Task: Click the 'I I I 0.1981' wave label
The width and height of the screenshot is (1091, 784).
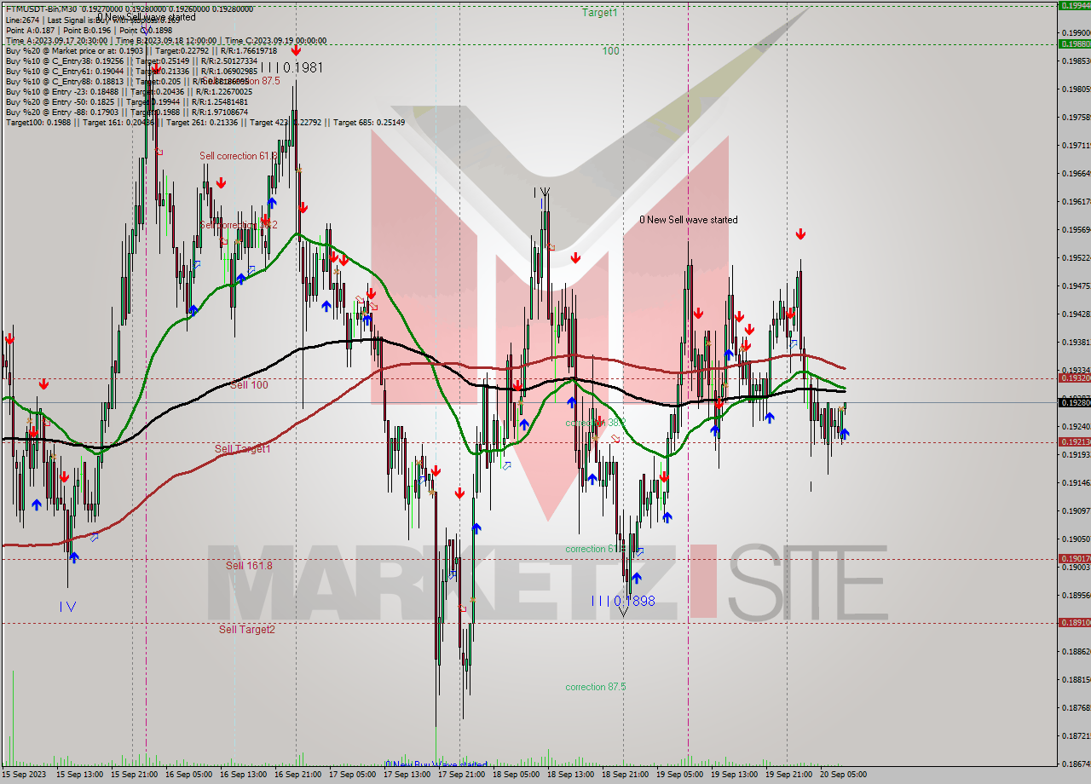Action: tap(292, 67)
